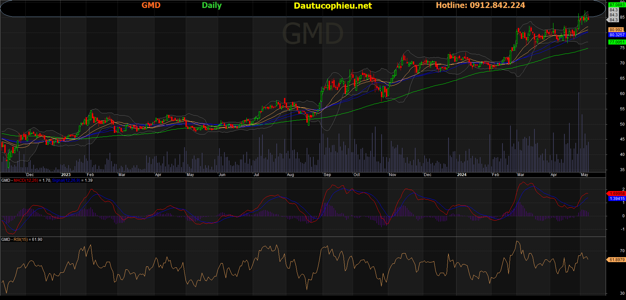Select the green 77.0051 price tag
The height and width of the screenshot is (300, 626).
(617, 42)
